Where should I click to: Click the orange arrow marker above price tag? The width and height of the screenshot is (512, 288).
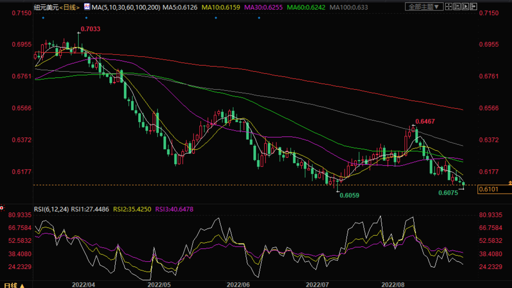(x=510, y=183)
